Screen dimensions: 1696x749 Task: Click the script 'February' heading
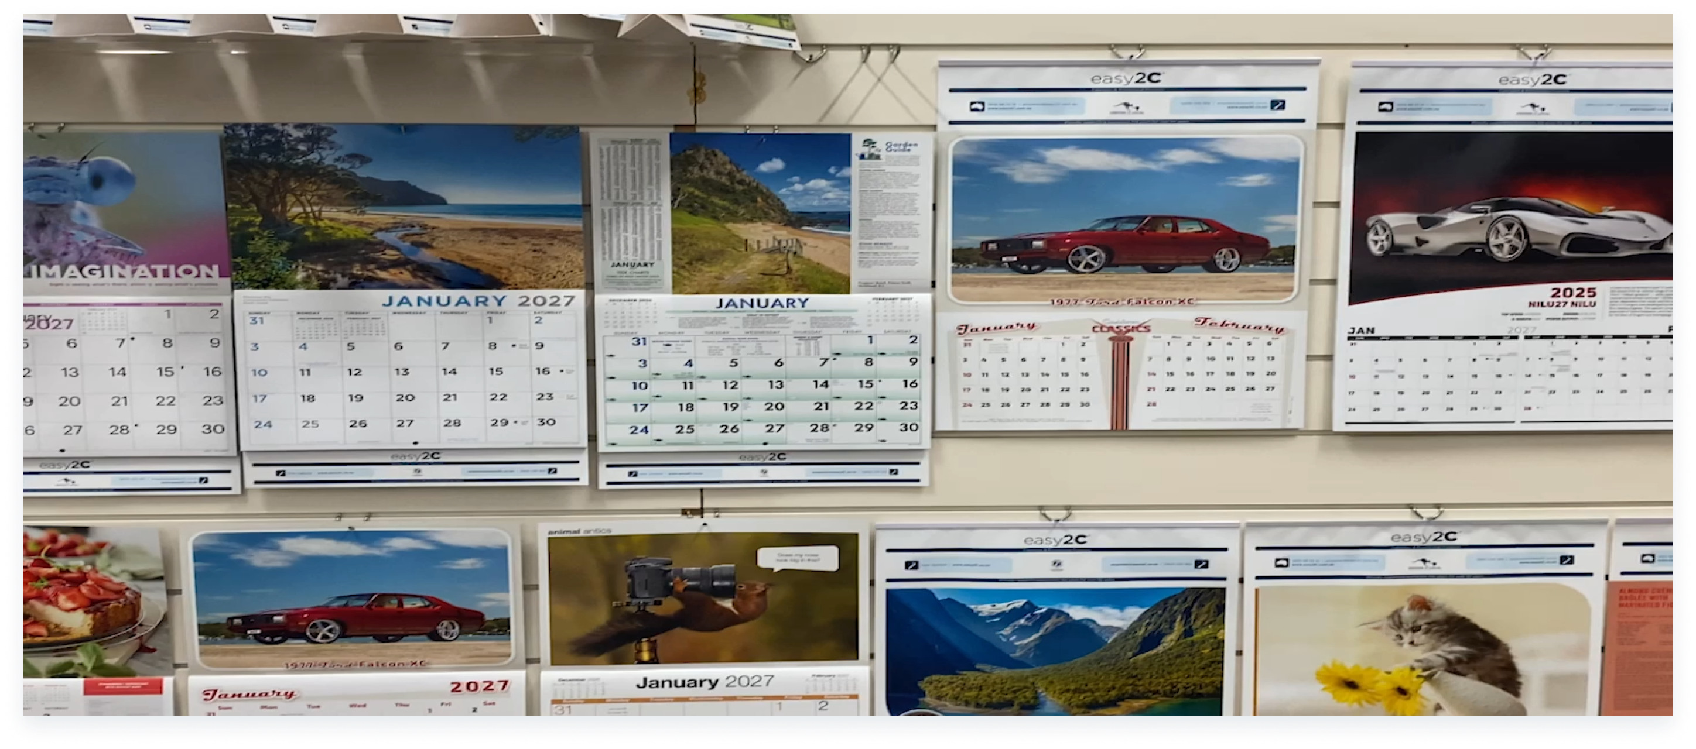[1239, 324]
